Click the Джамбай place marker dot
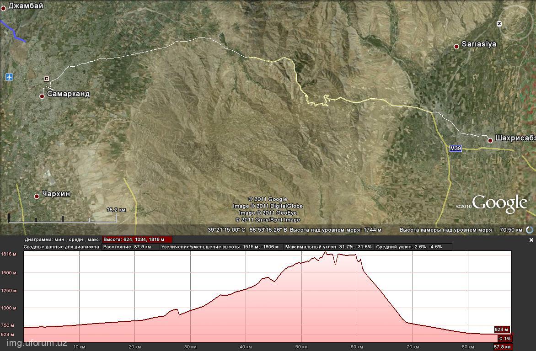Viewport: 536px width, 351px height. pos(3,8)
